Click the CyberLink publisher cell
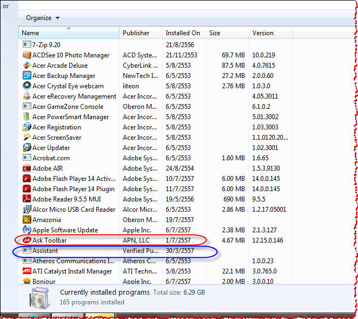 click(140, 66)
